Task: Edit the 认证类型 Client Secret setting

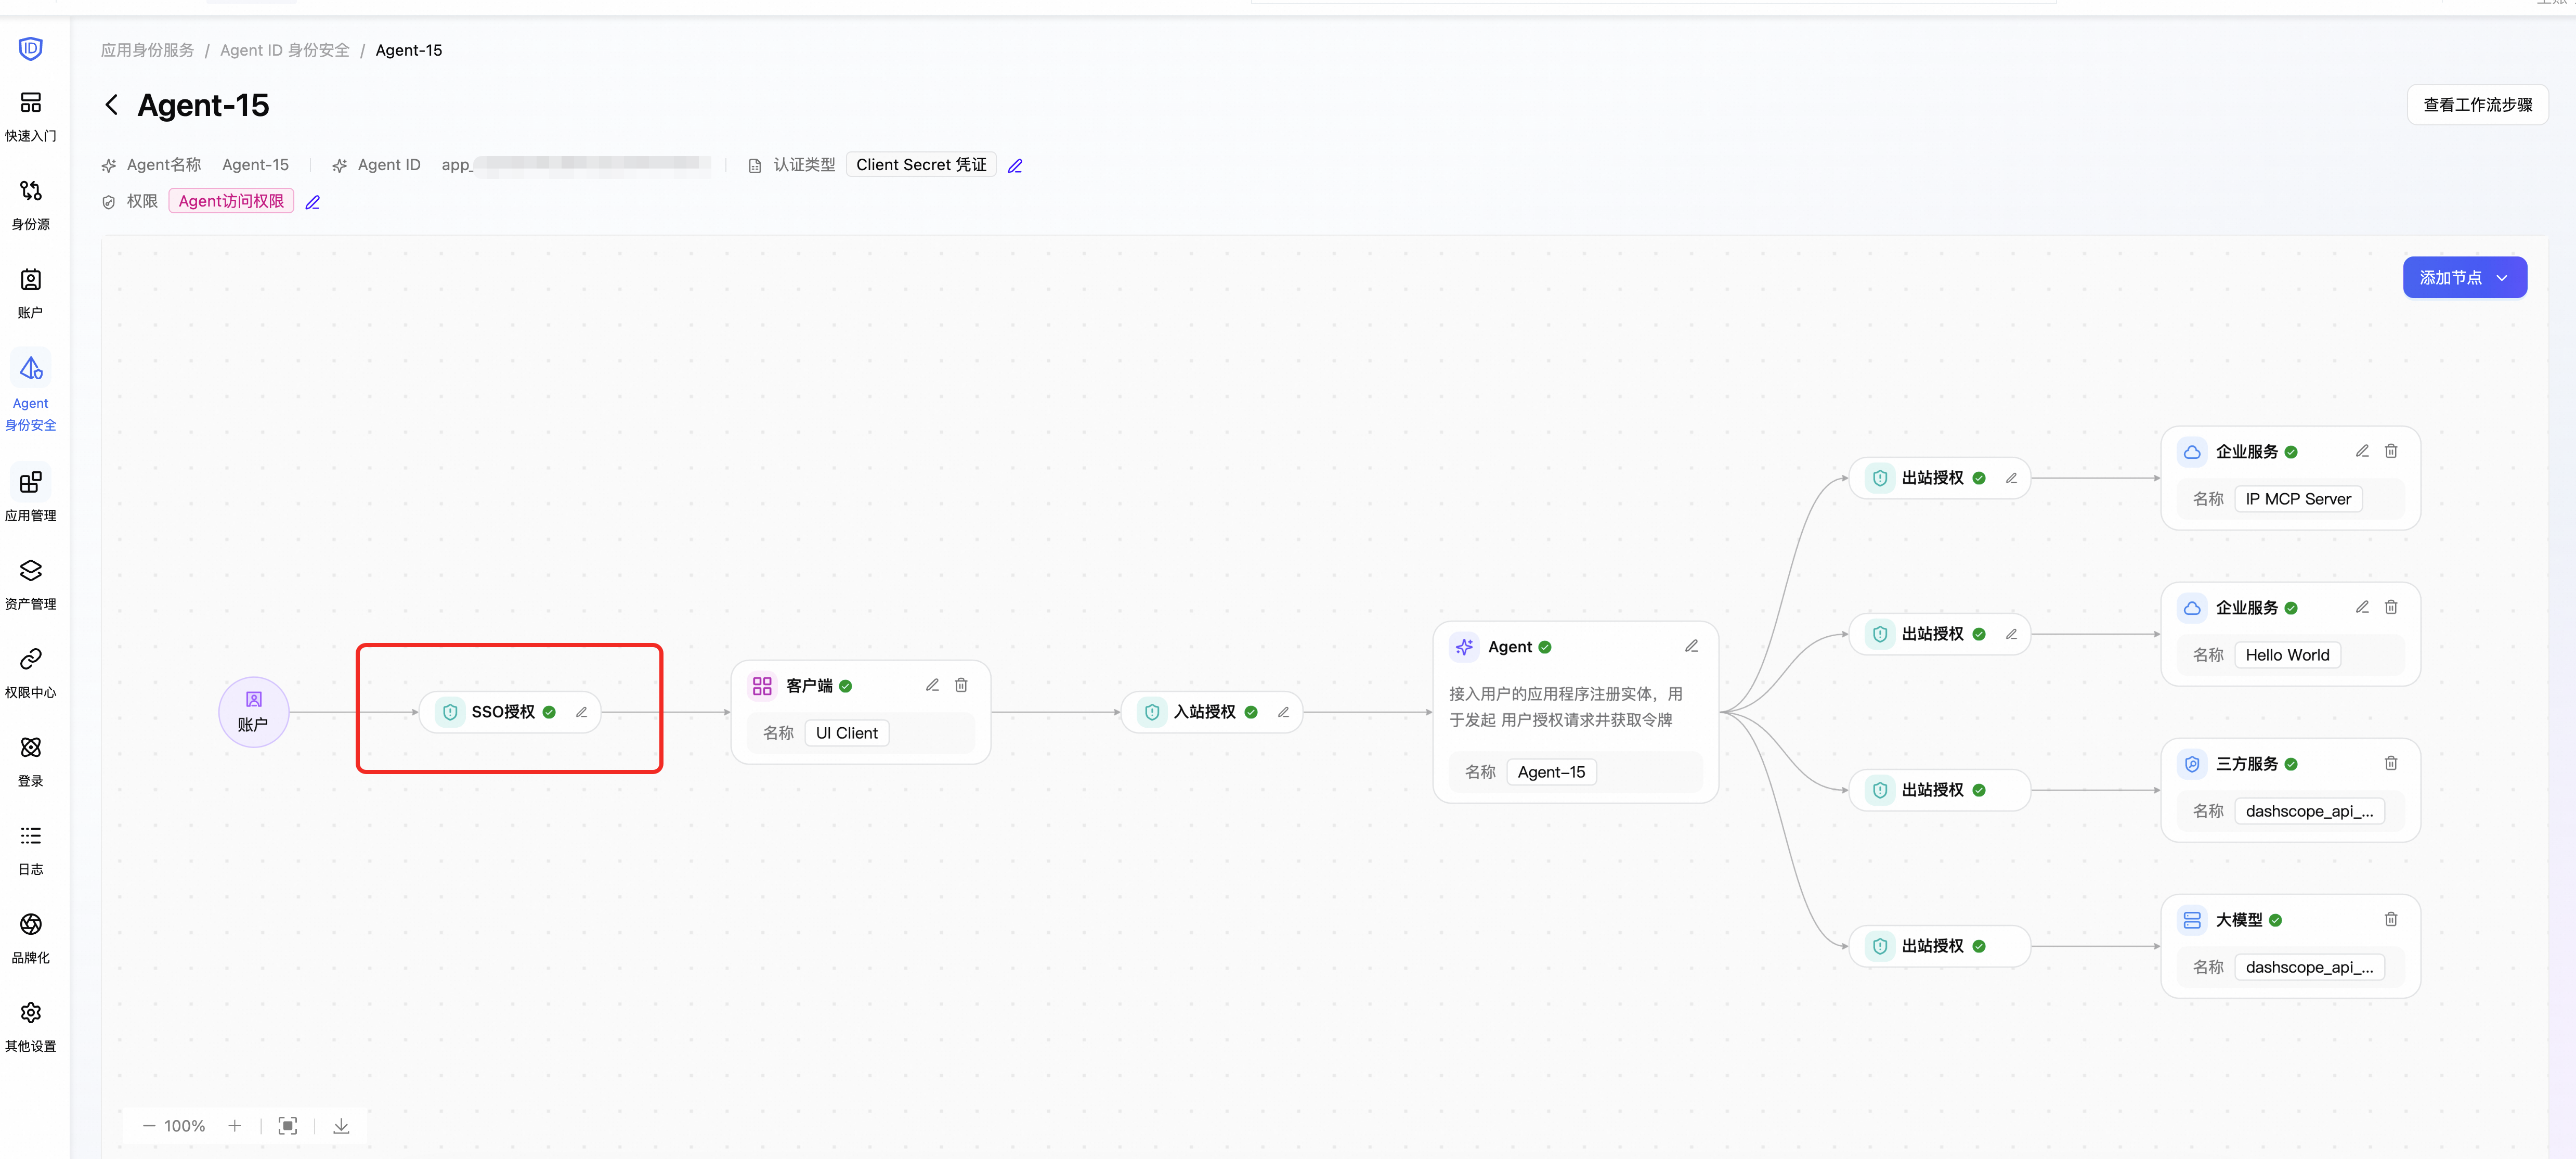Action: point(1015,166)
